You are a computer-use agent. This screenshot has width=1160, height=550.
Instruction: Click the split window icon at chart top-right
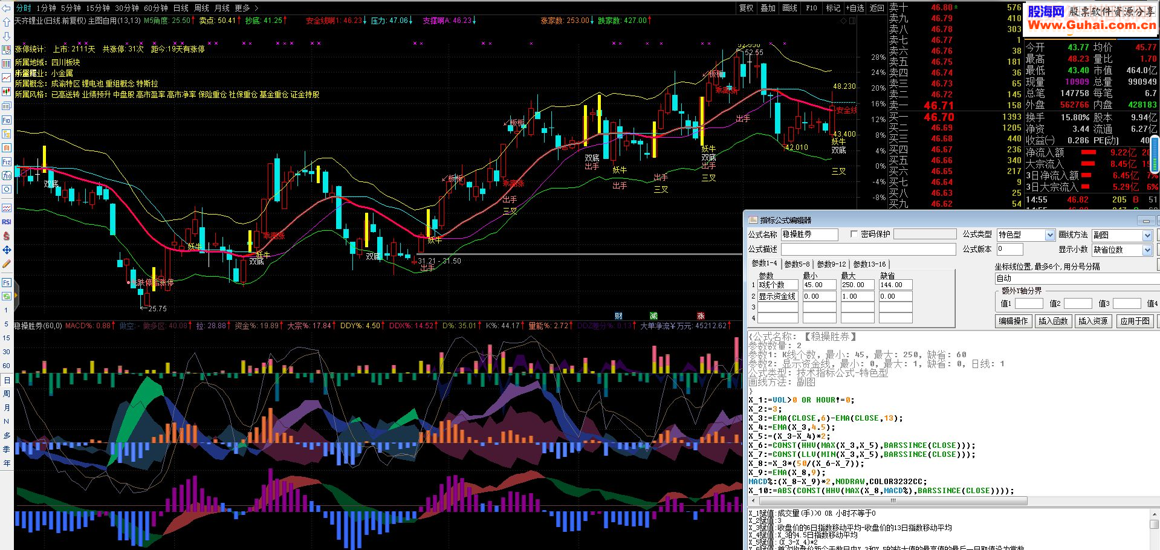pyautogui.click(x=852, y=21)
